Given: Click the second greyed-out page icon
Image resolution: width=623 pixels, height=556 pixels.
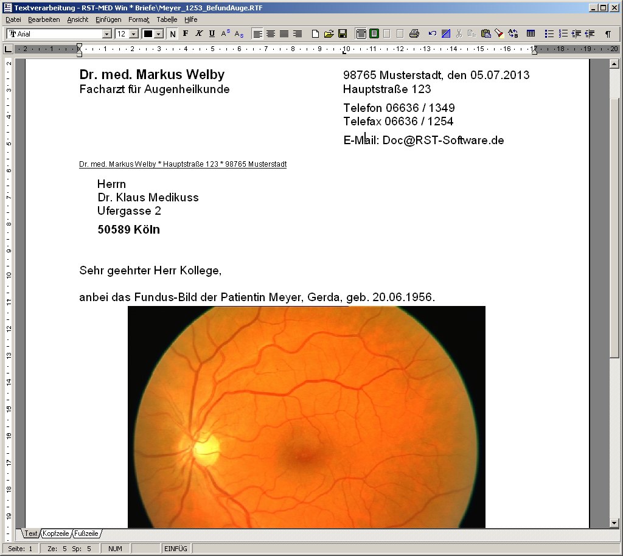Looking at the screenshot, I should (x=400, y=33).
